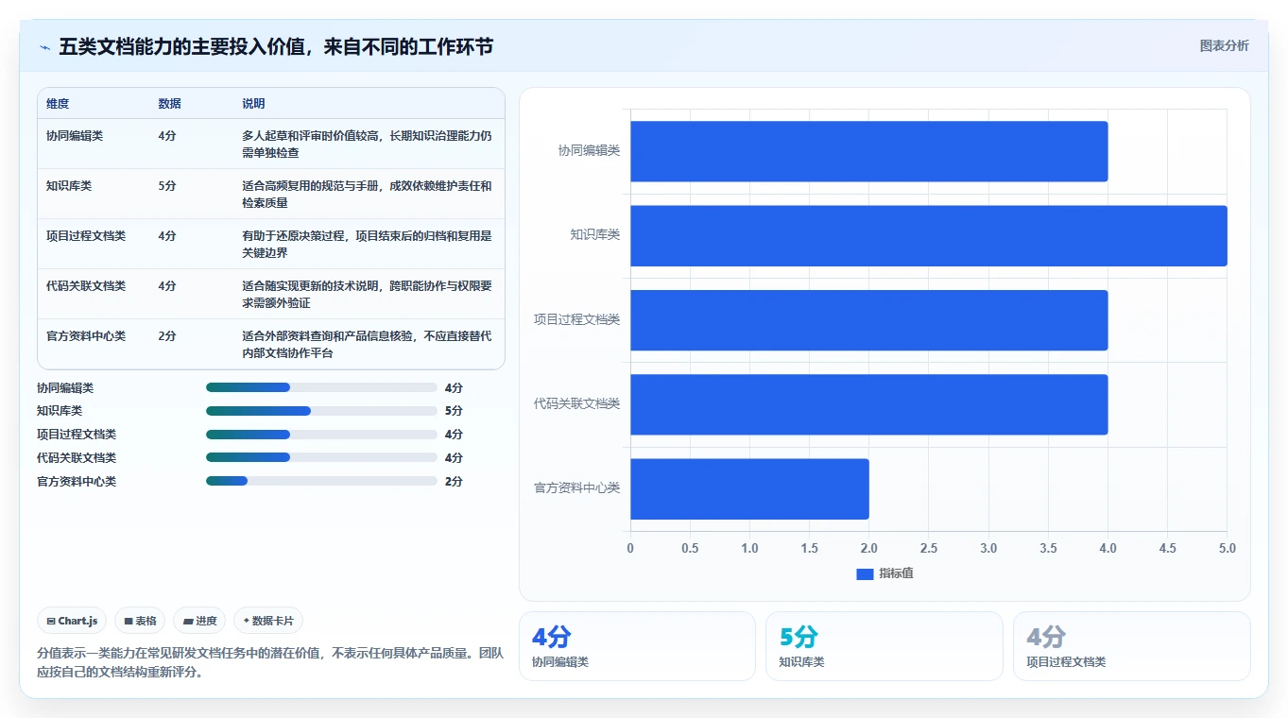The width and height of the screenshot is (1288, 718).
Task: Click the 2分 cell in the table
Action: (167, 336)
